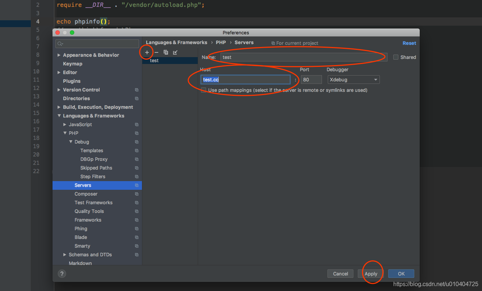This screenshot has width=482, height=291.
Task: Project-level icon beside Debug
Action: pos(137,142)
